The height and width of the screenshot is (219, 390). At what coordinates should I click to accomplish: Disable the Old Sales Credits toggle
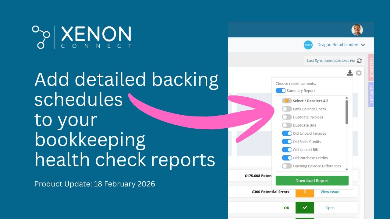coord(287,141)
